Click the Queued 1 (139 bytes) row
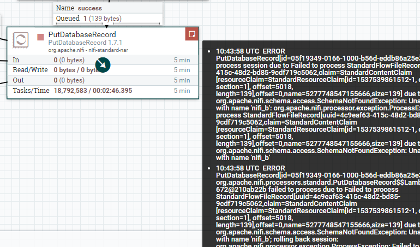 click(x=108, y=19)
